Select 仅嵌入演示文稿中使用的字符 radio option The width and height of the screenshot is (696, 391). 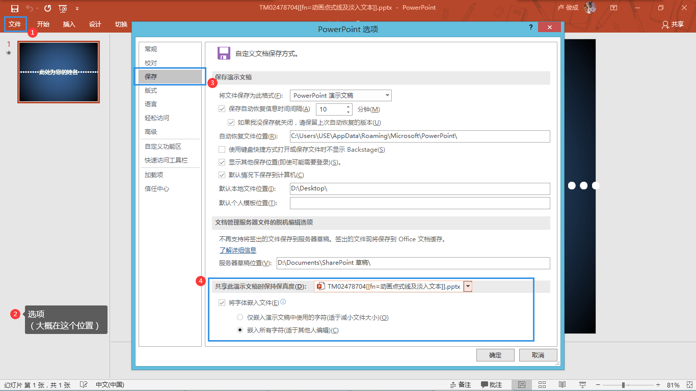pyautogui.click(x=239, y=318)
